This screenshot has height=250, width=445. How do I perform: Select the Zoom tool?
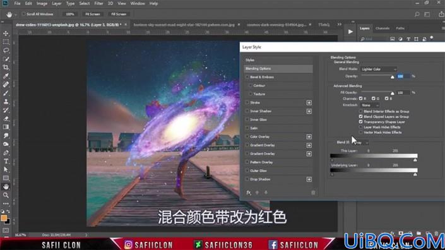click(x=6, y=195)
